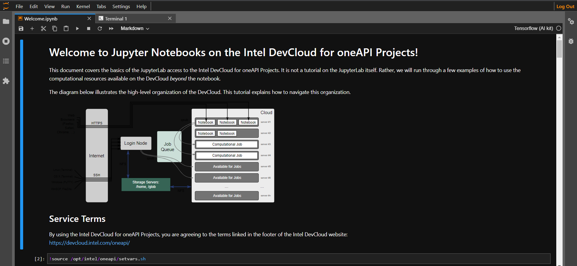Open the file browser sidebar
This screenshot has height=266, width=577.
pos(6,21)
